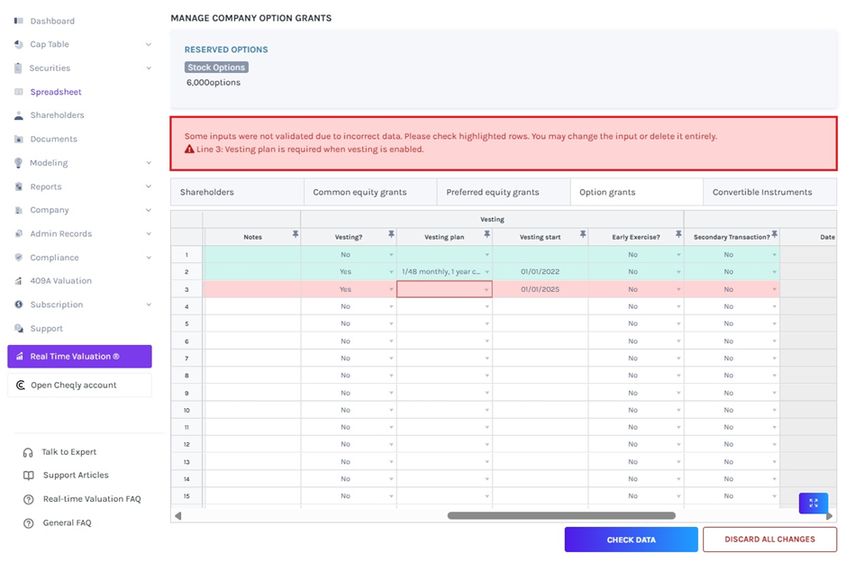Open the Vesting? dropdown on row 1
Image resolution: width=846 pixels, height=563 pixels.
(391, 254)
